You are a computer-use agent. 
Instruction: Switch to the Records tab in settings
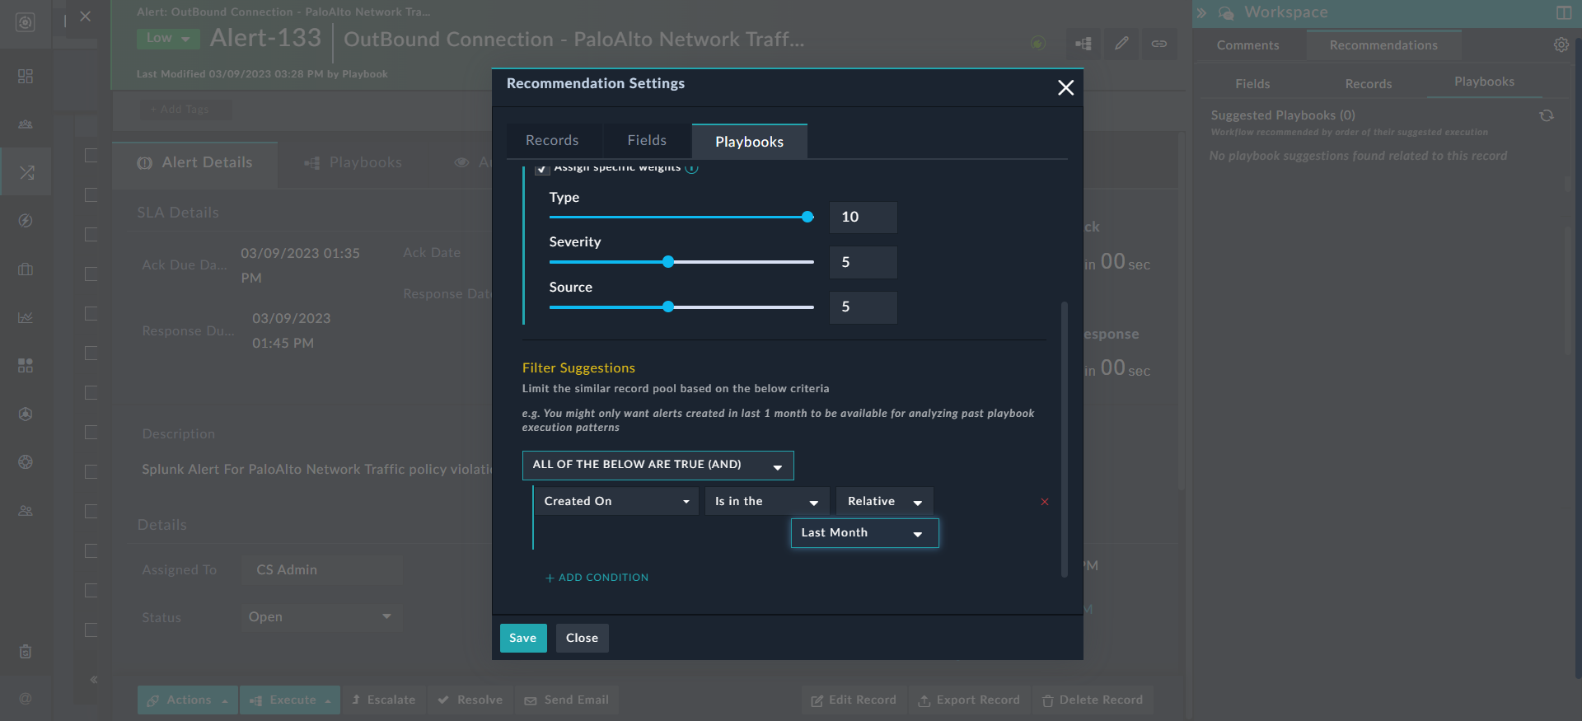pos(552,141)
